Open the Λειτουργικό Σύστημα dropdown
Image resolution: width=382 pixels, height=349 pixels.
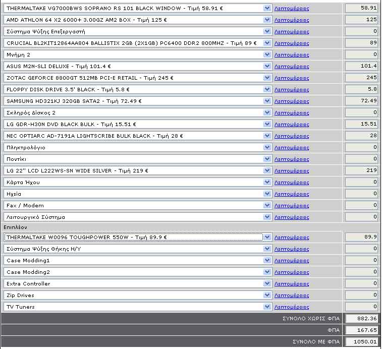(138, 217)
